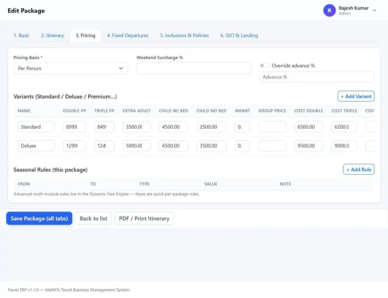Viewport: 388px width, 298px height.
Task: Expand the user menu chevron beside Rajesh Kumar
Action: pos(374,10)
